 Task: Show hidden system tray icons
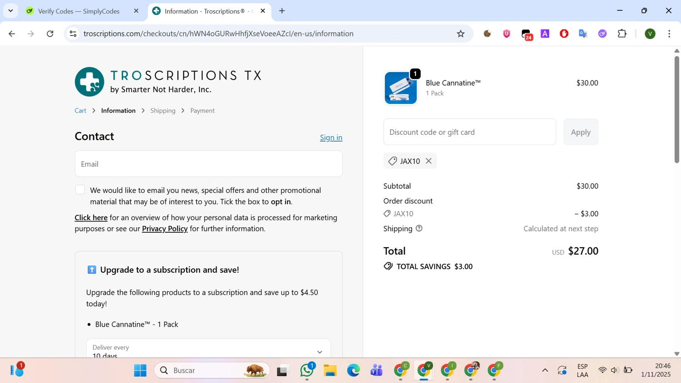[x=545, y=370]
